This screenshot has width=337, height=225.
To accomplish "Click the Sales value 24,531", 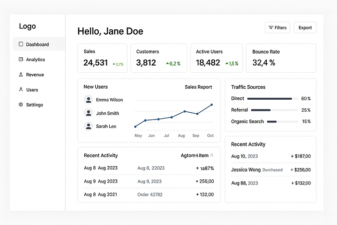I will [x=95, y=63].
